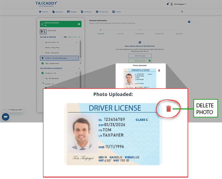Click the Personal Information heading
This screenshot has width=222, height=179.
tap(98, 20)
